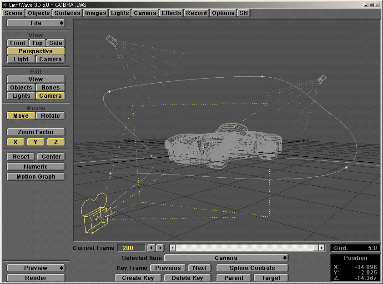Center the view on selected item
Screen dimensions: 383x284
click(50, 156)
